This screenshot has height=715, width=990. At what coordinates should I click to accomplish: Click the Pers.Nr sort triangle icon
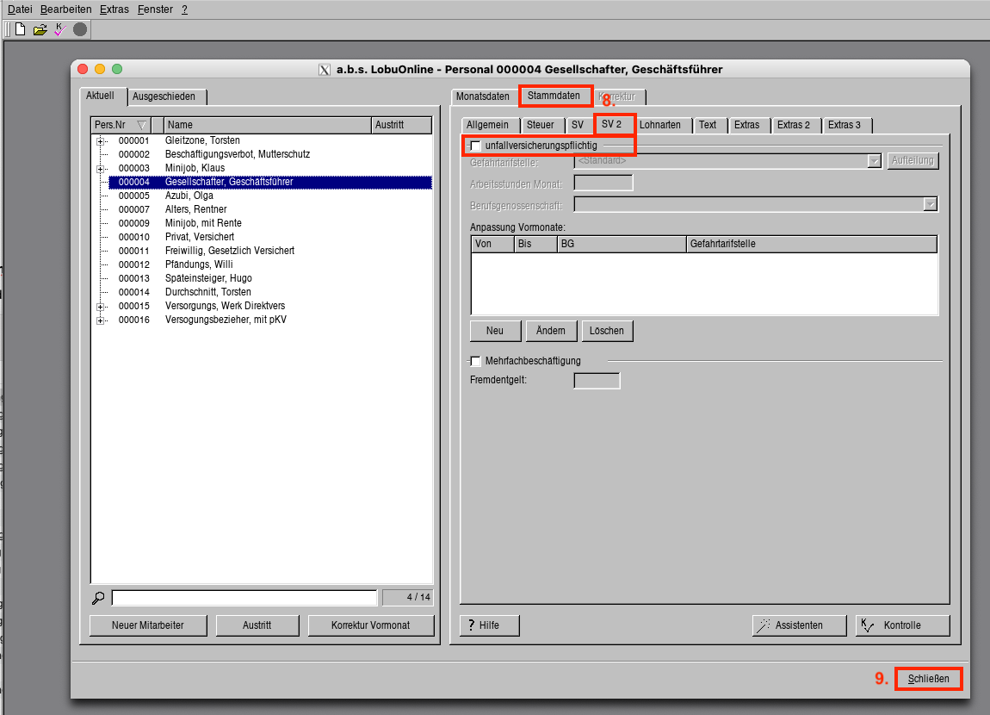tap(142, 125)
